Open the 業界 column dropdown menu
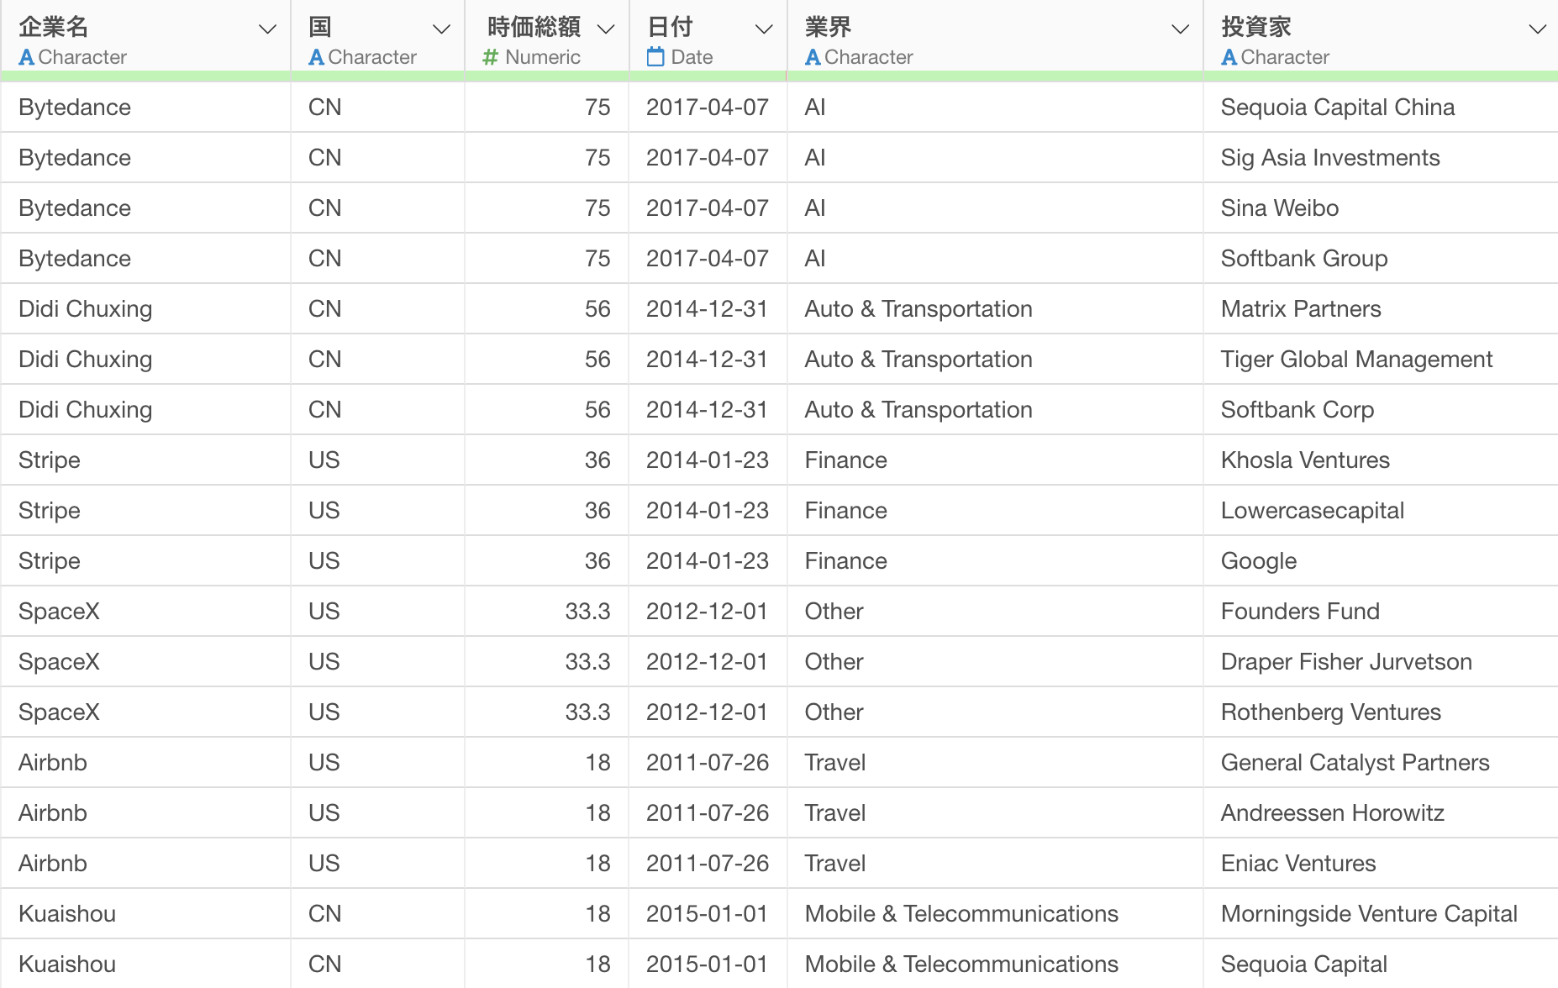Image resolution: width=1558 pixels, height=988 pixels. pyautogui.click(x=1181, y=29)
